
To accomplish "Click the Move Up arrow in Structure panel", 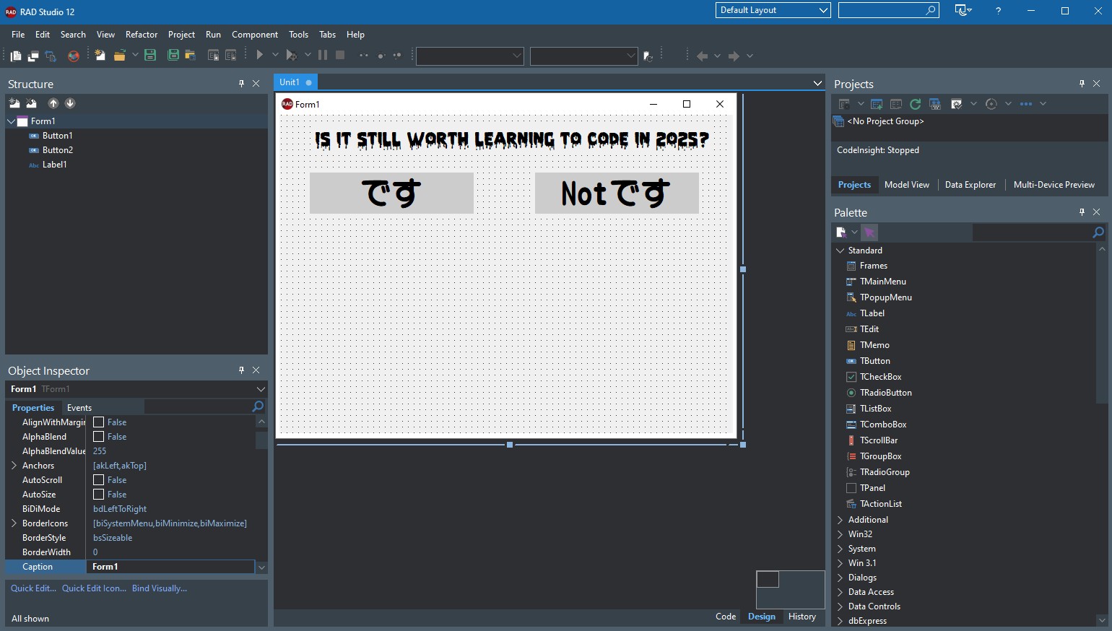I will tap(53, 103).
